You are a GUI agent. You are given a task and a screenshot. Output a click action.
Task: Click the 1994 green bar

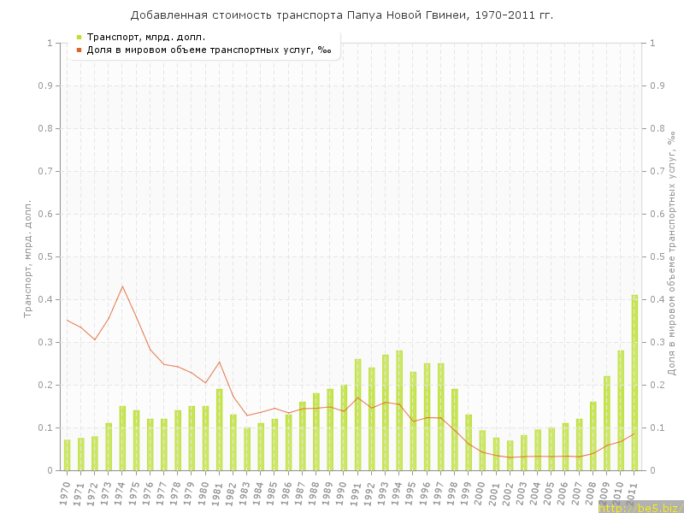point(399,410)
